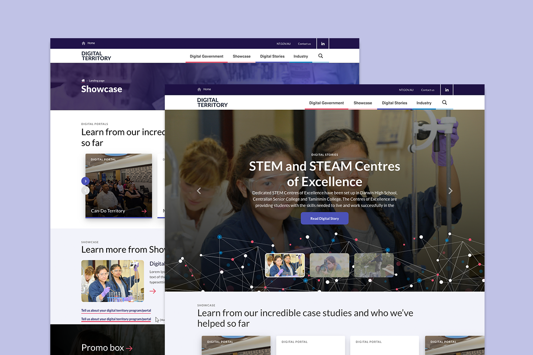This screenshot has width=533, height=355.
Task: Click the red arrow beside the Promo box heading
Action: coord(129,348)
